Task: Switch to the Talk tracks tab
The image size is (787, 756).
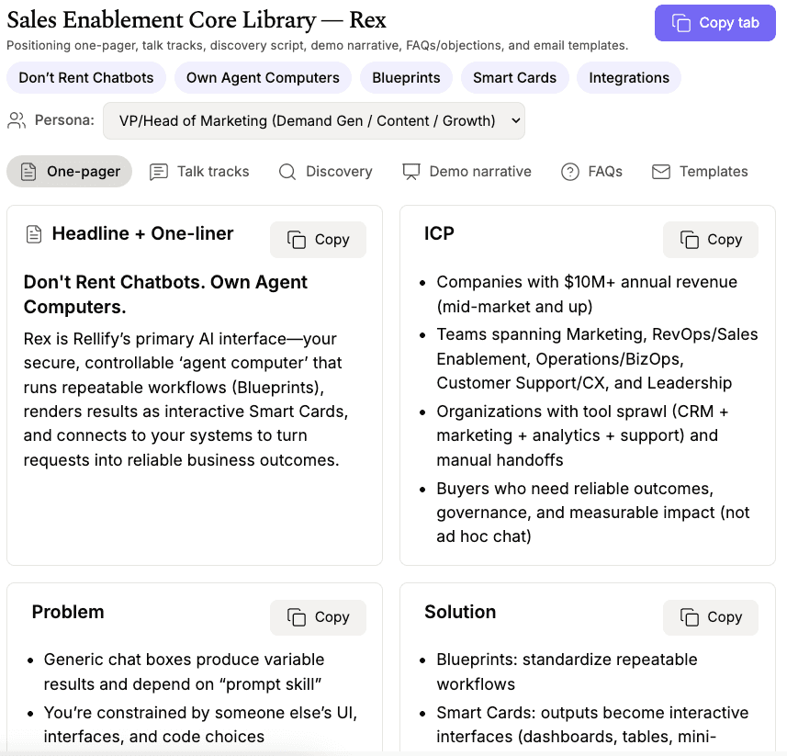Action: (x=200, y=171)
